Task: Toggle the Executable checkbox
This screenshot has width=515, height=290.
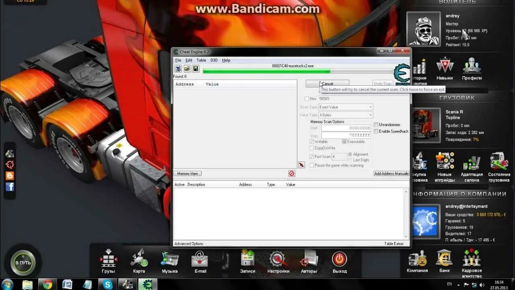Action: coord(344,142)
